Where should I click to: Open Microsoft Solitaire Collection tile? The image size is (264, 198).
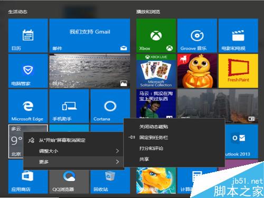coord(156,71)
